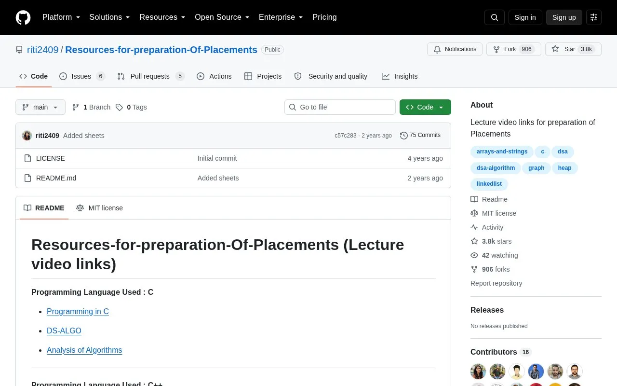
Task: Click the commit history clock icon
Action: point(404,136)
